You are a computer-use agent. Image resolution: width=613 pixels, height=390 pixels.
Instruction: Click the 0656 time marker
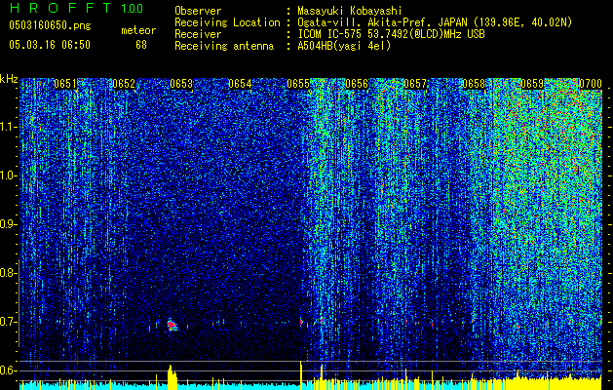pos(357,84)
